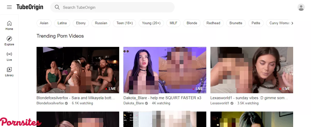Click the verified badge beside Lexasworld1
This screenshot has width=311, height=127.
232,103
